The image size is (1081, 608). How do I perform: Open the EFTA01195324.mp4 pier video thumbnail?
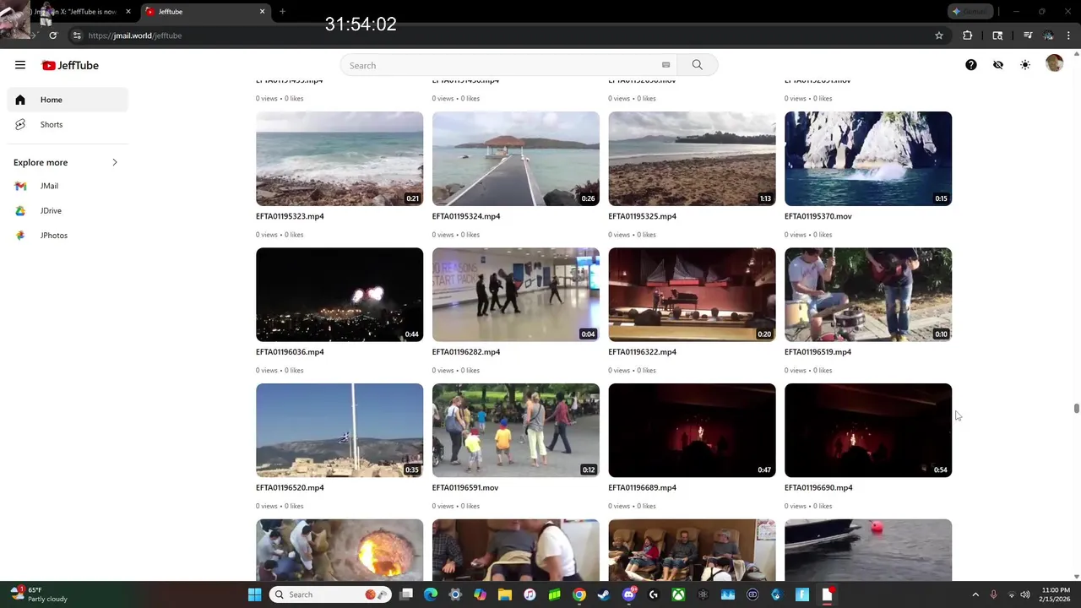515,158
